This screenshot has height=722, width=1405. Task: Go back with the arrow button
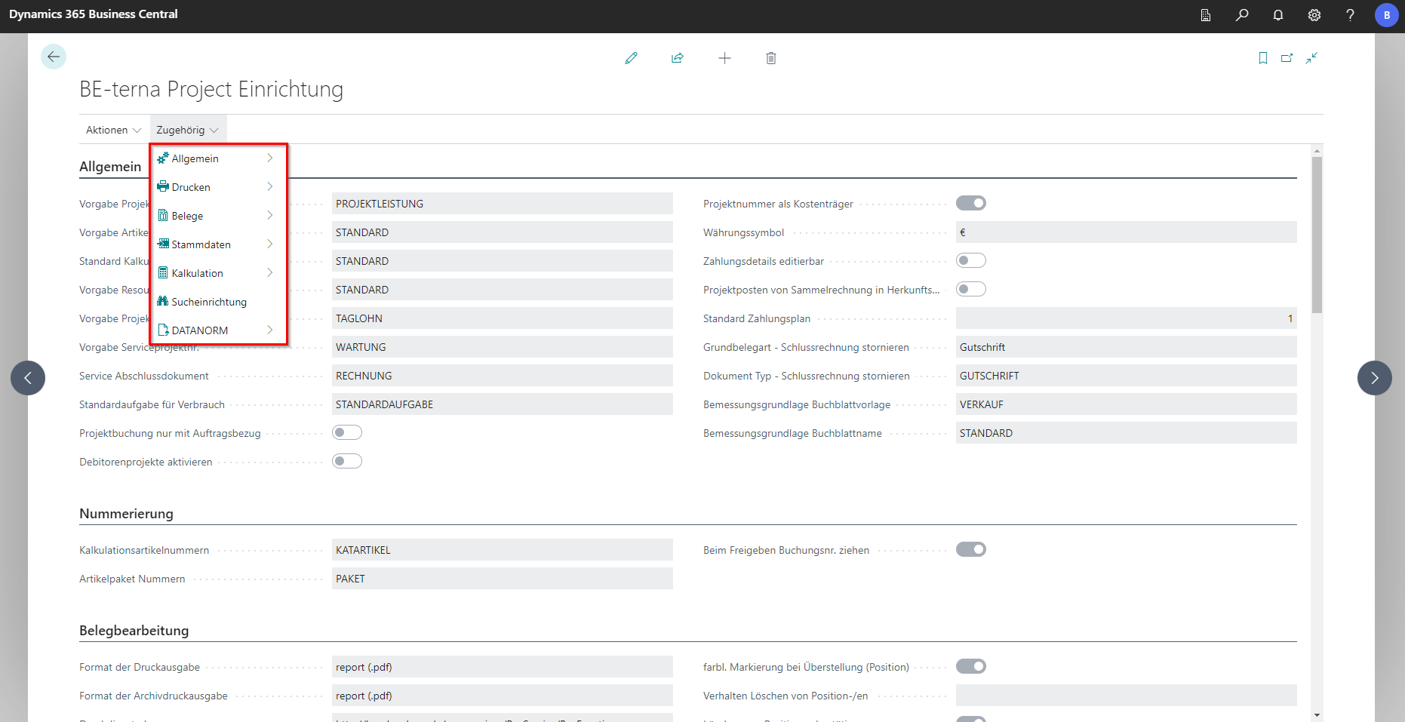tap(54, 57)
